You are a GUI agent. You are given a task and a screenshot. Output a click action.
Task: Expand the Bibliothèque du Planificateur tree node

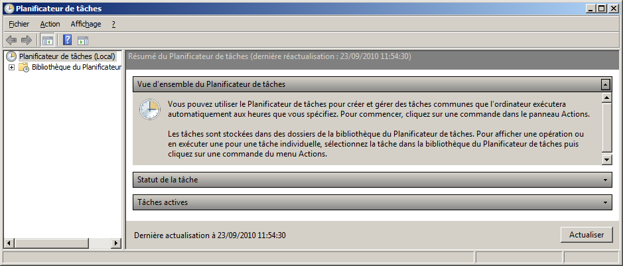coord(11,68)
